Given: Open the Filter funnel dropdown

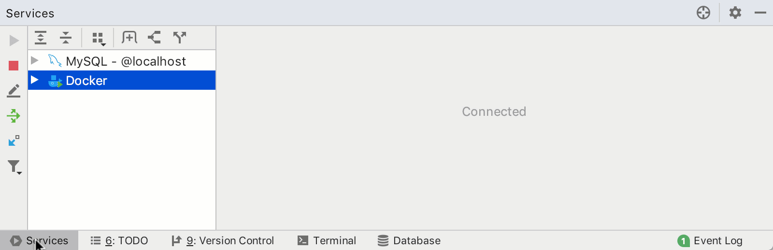Looking at the screenshot, I should [14, 167].
